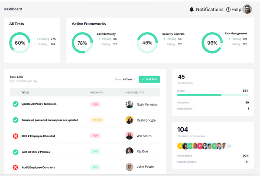Expand the +42 more personnel badge
The image size is (260, 176).
[x=228, y=146]
